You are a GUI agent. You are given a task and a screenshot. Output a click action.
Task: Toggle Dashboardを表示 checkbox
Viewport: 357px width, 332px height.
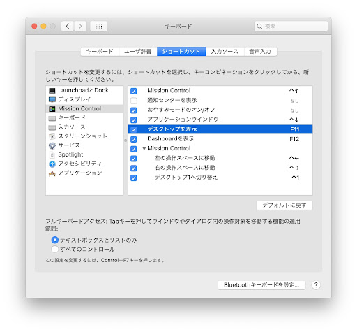[134, 139]
